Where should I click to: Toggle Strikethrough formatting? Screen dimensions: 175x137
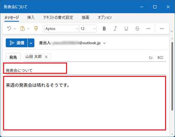click(137, 28)
